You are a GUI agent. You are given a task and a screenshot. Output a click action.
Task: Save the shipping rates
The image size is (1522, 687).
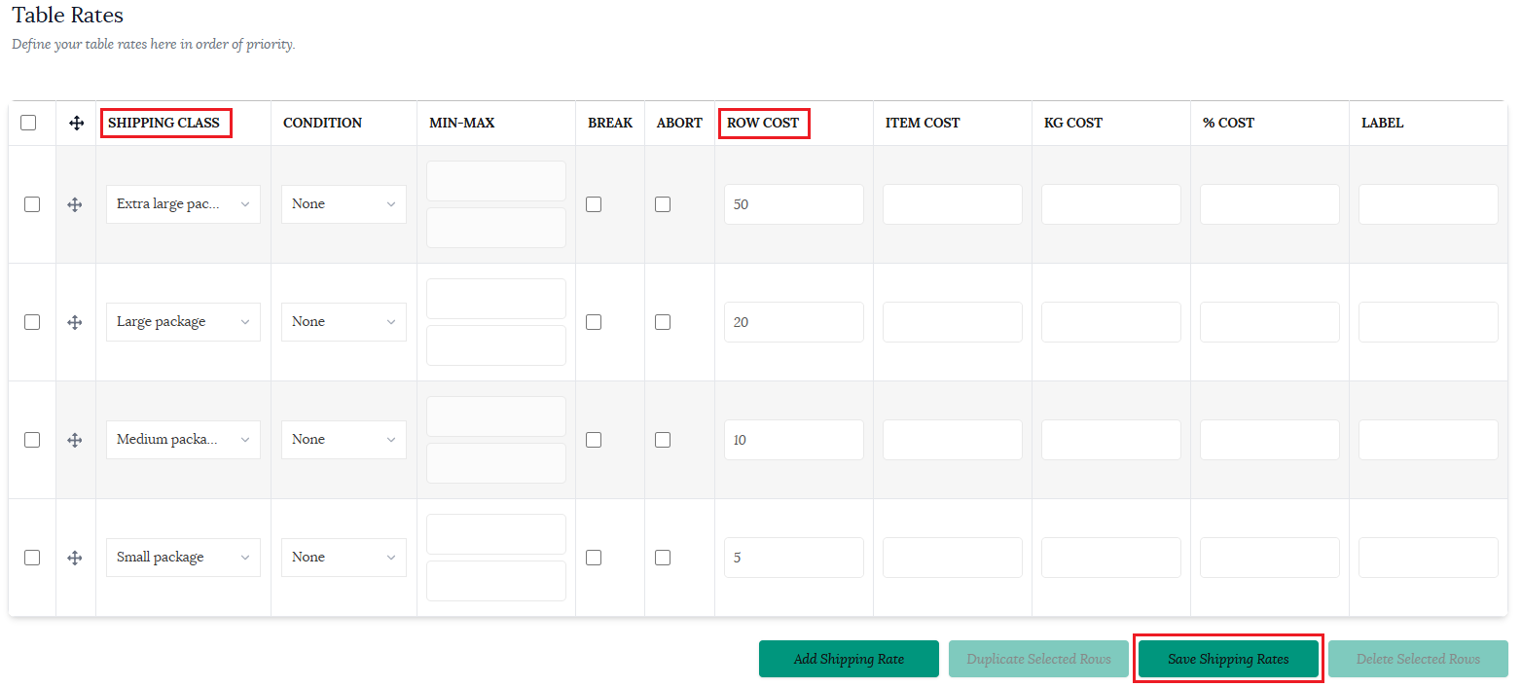pyautogui.click(x=1228, y=659)
